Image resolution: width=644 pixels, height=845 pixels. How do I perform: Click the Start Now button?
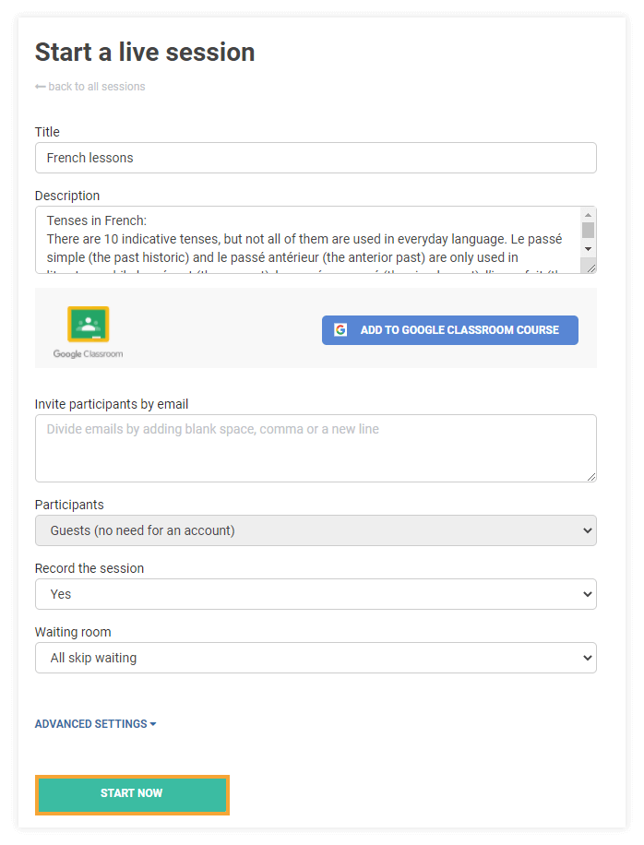(x=132, y=795)
